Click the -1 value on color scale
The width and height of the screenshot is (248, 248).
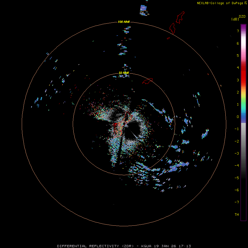237,129
